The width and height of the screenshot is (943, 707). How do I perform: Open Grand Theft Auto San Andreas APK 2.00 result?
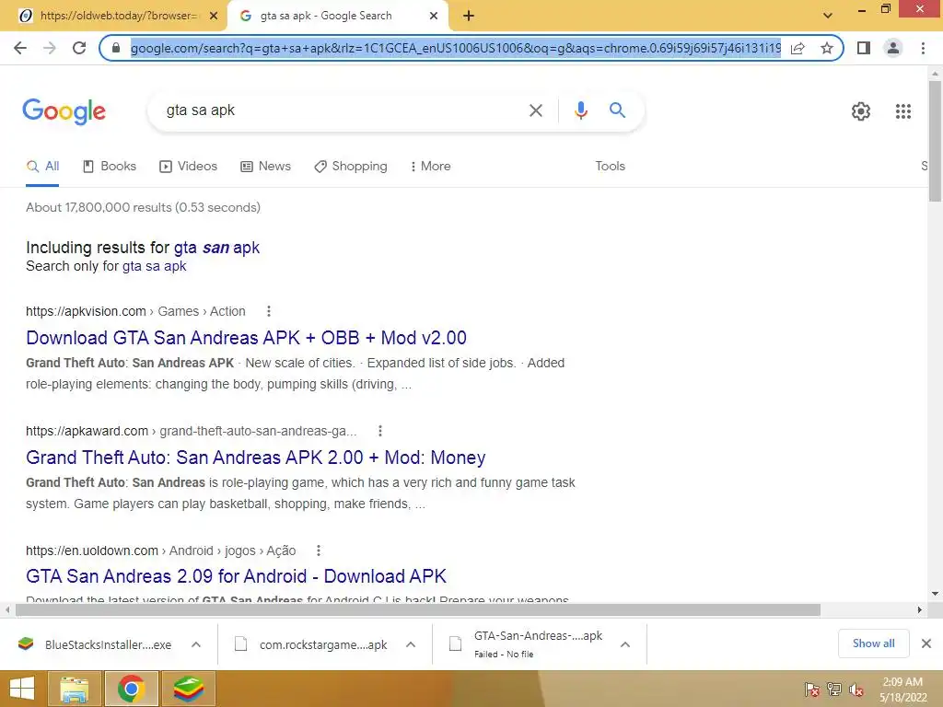click(x=256, y=458)
